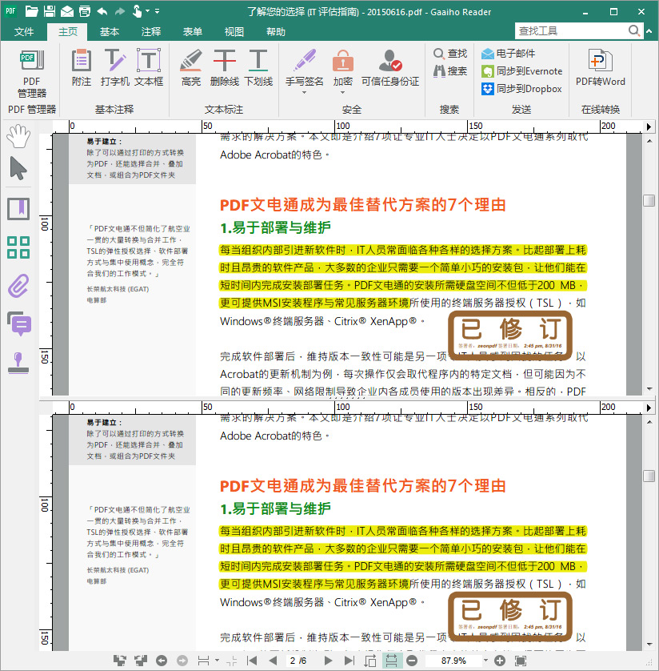Click the upper pane scrollbar's down arrow
This screenshot has width=659, height=671.
(x=649, y=389)
